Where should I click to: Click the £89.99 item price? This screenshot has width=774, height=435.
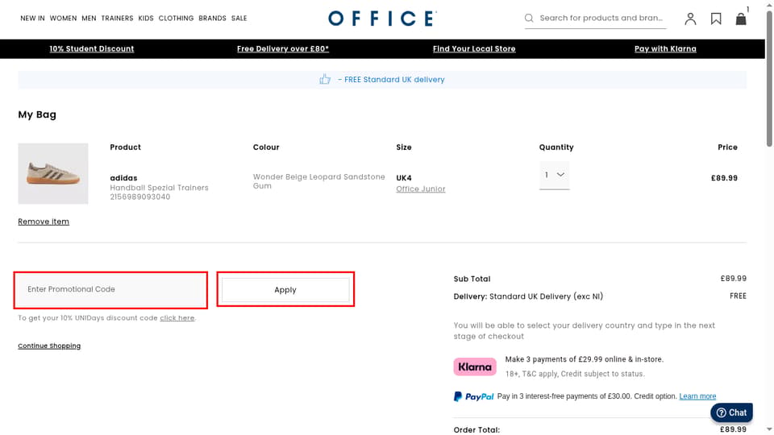[x=724, y=178]
